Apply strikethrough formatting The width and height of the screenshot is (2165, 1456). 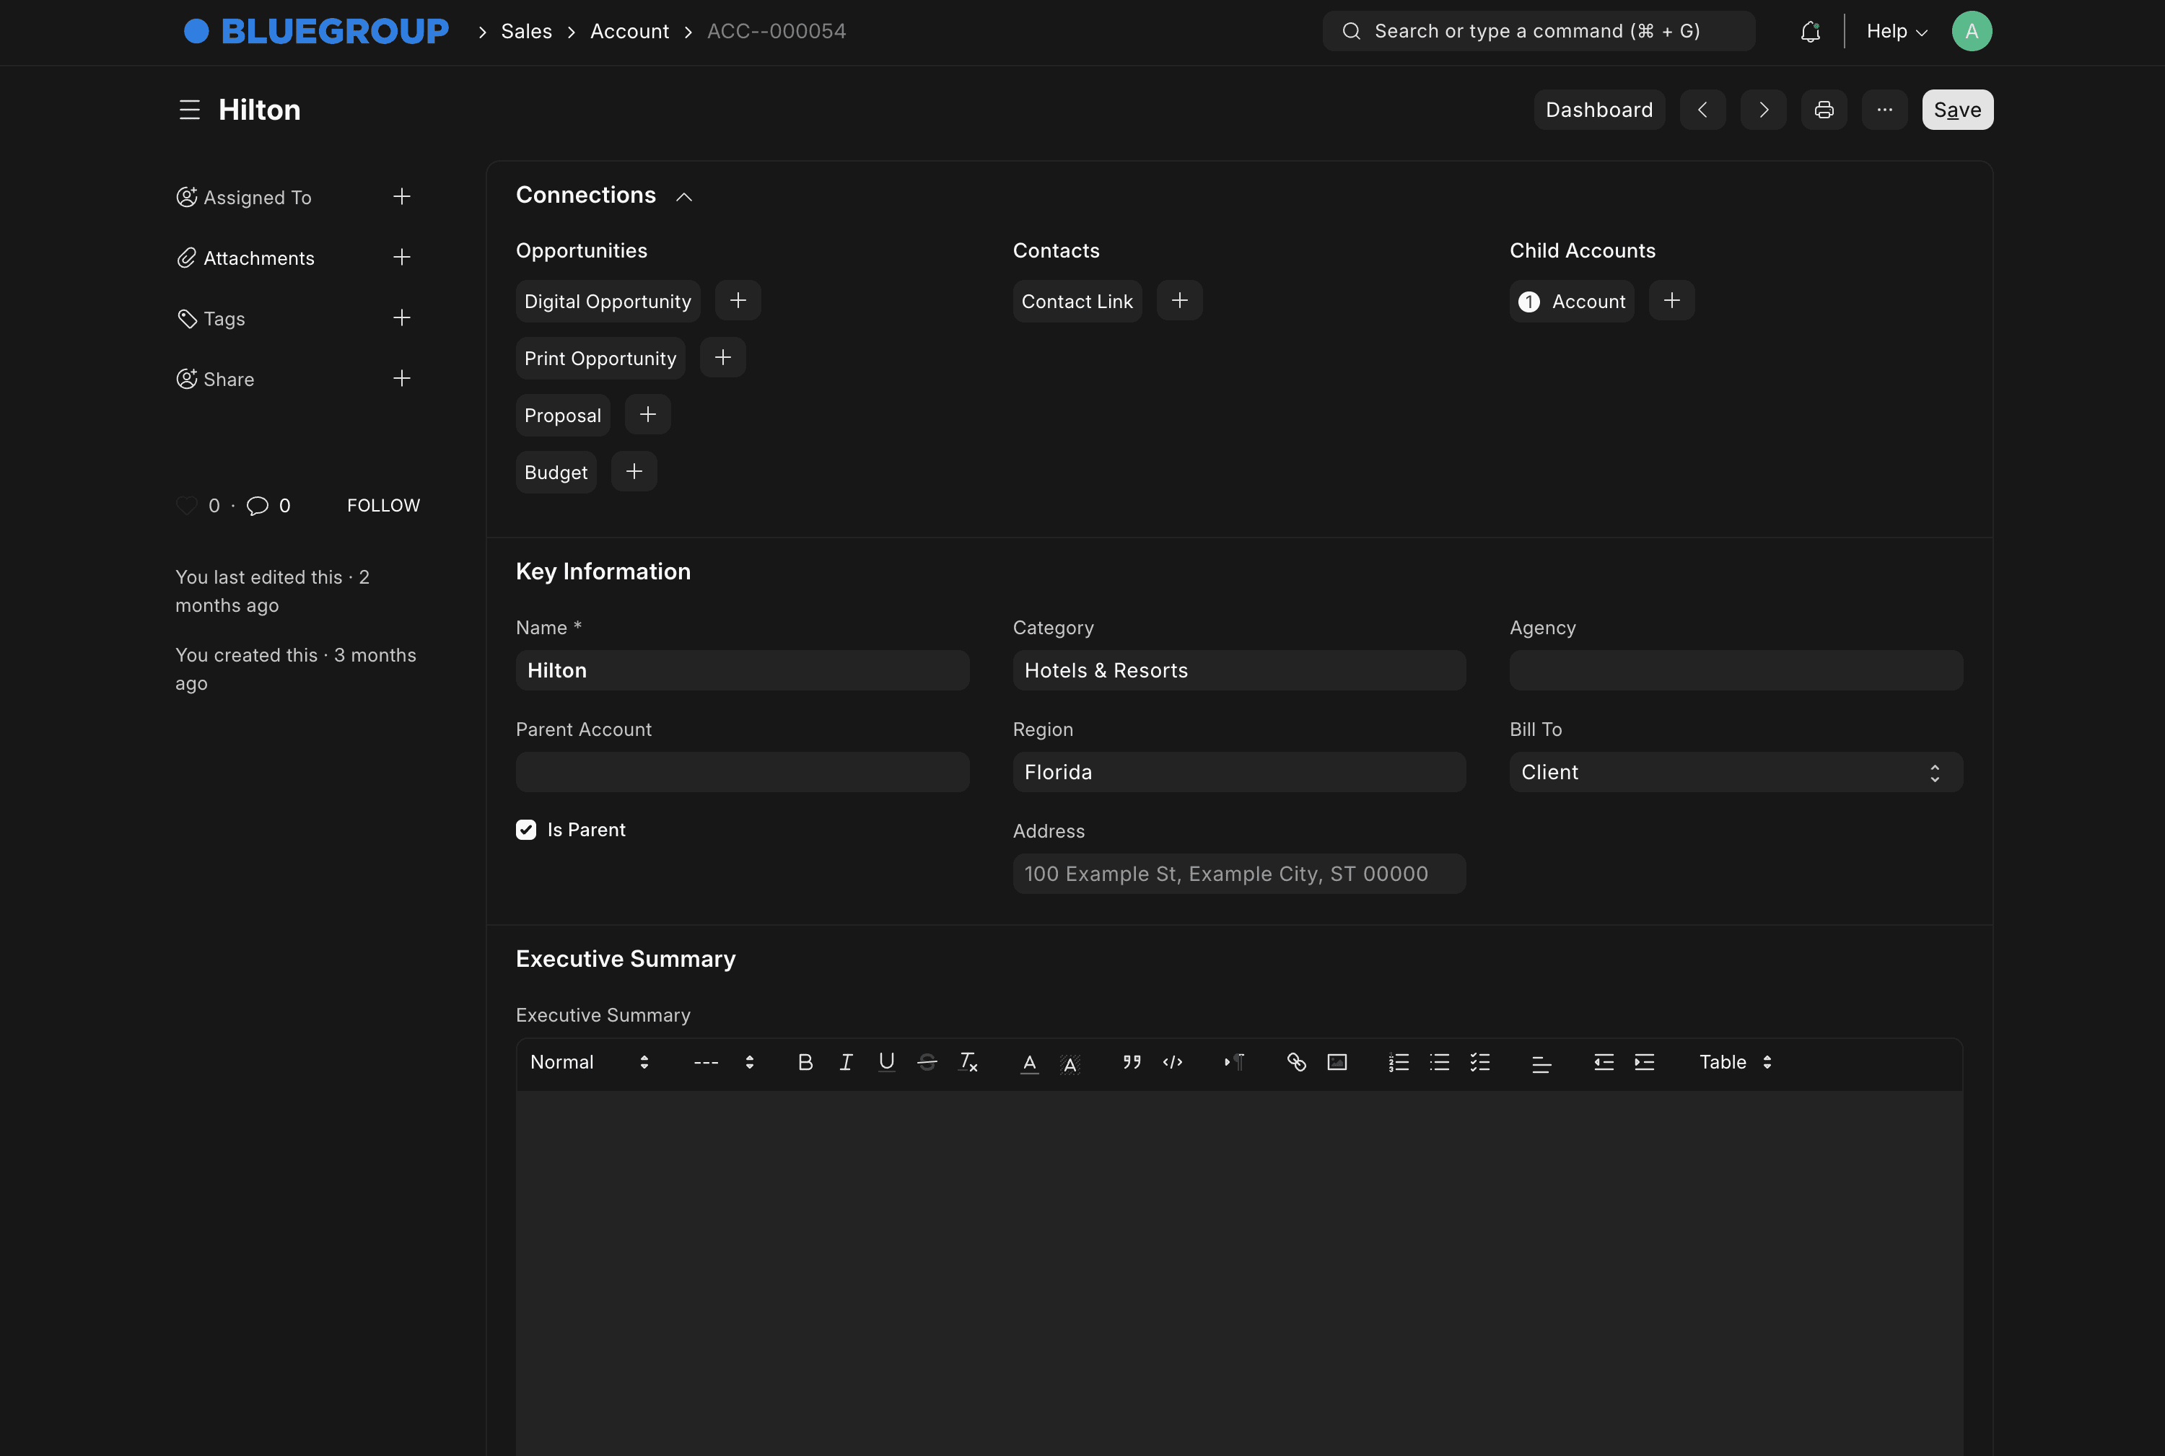click(927, 1062)
